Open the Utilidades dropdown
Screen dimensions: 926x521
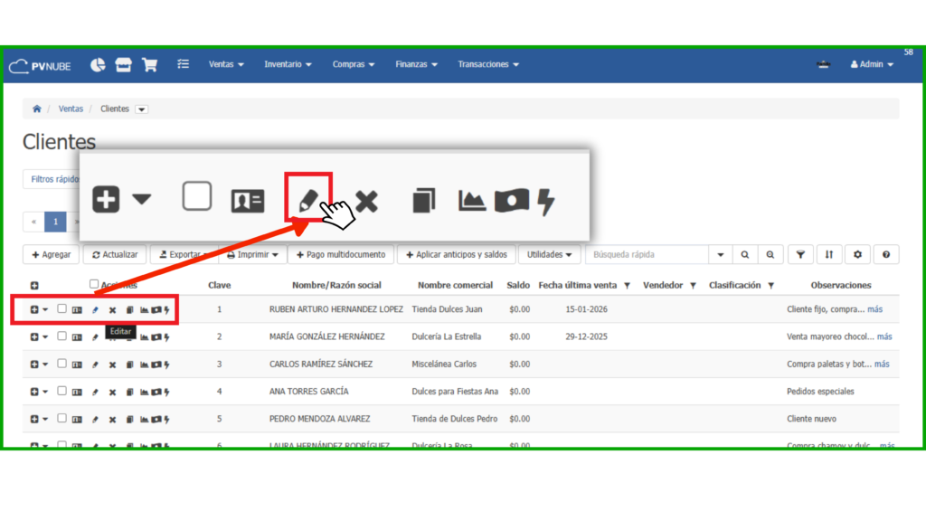(x=549, y=255)
